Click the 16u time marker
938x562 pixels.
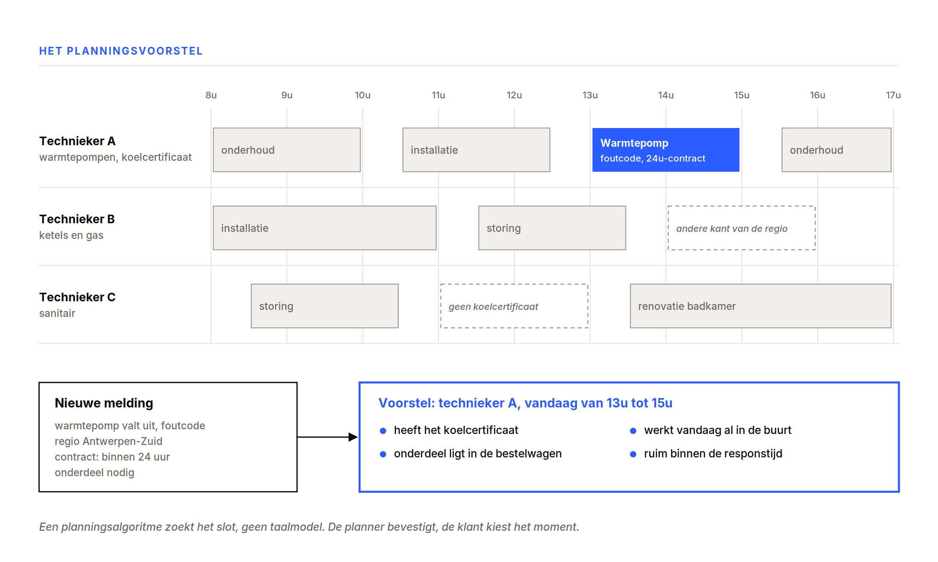click(x=818, y=95)
